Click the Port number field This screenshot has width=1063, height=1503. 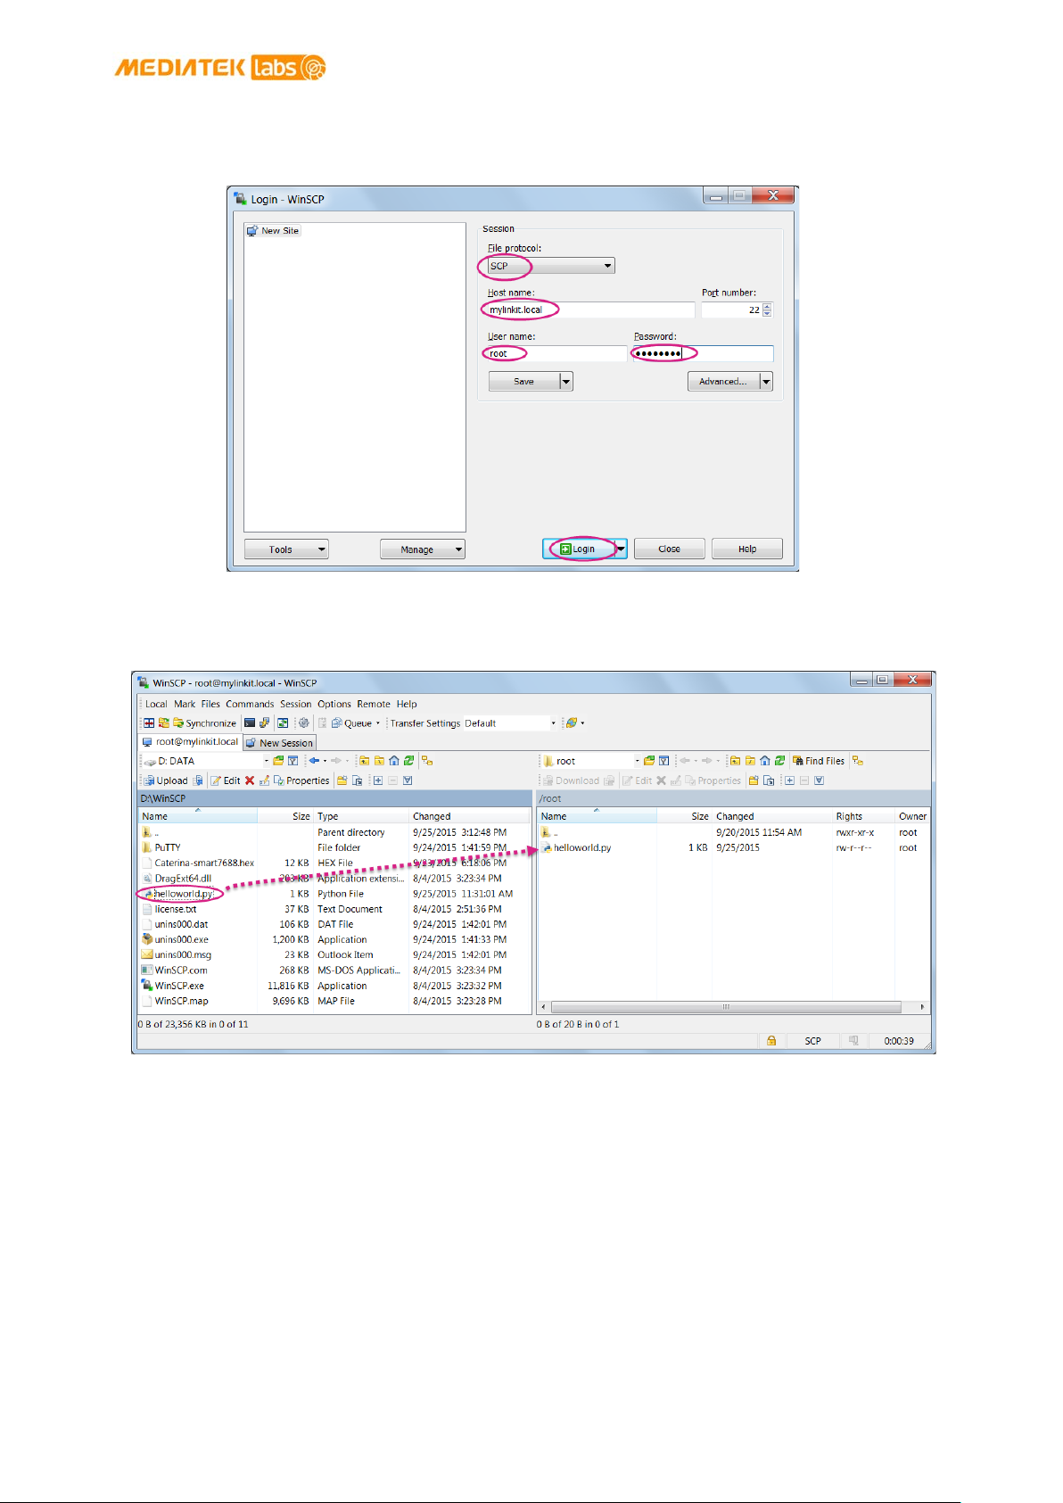tap(737, 310)
